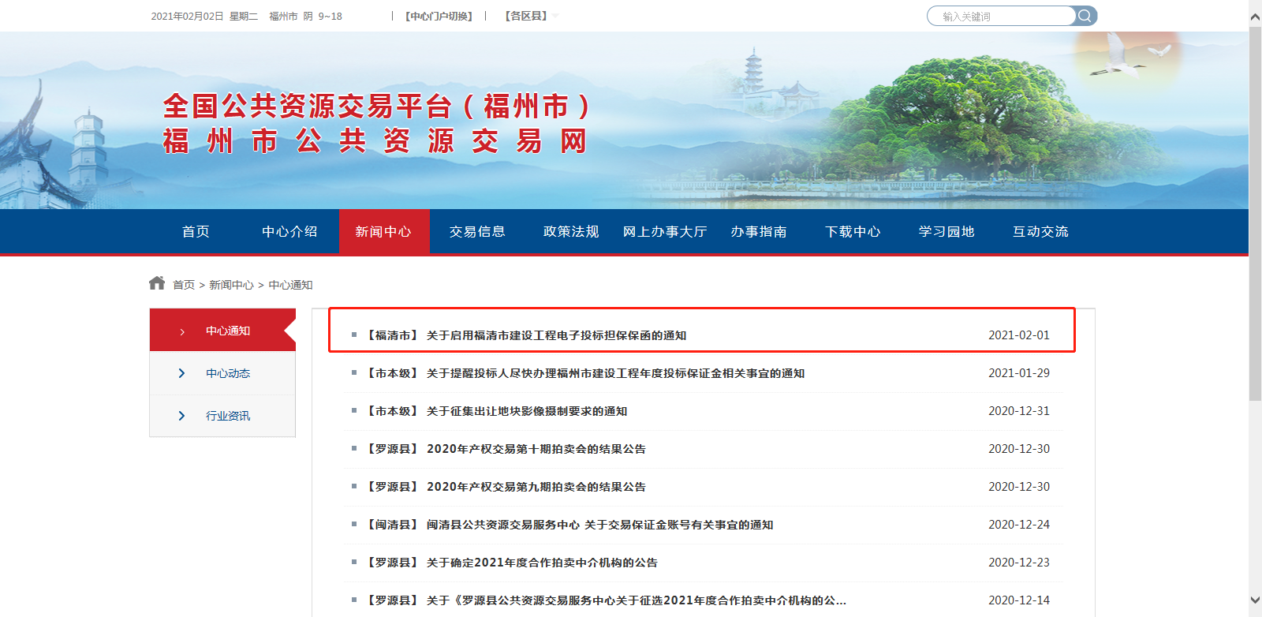Click the chevron icon beside 行业资讯
The width and height of the screenshot is (1262, 617).
tap(181, 416)
